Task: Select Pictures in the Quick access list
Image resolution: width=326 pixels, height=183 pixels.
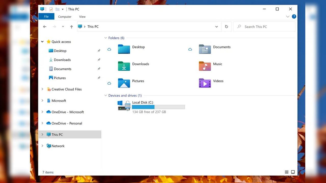Action: [60, 78]
